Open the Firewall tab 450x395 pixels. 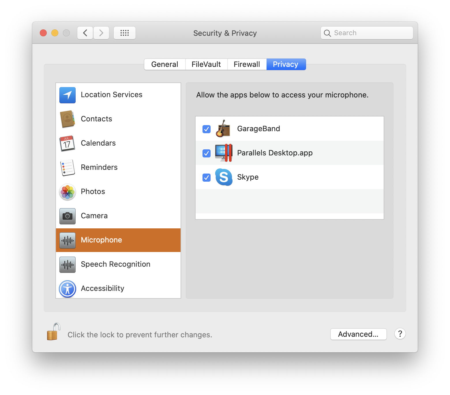(x=247, y=64)
